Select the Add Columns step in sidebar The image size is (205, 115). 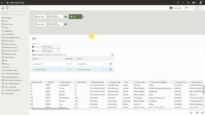(x=8, y=41)
